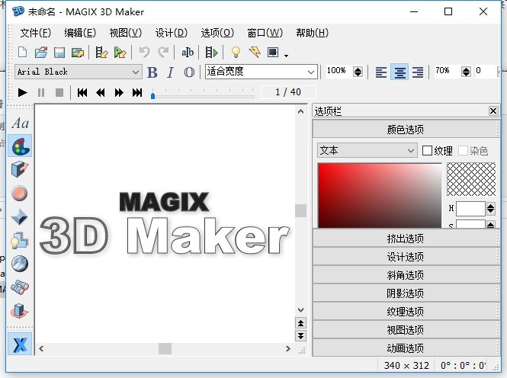Jump to the first frame
Image resolution: width=507 pixels, height=378 pixels.
82,93
